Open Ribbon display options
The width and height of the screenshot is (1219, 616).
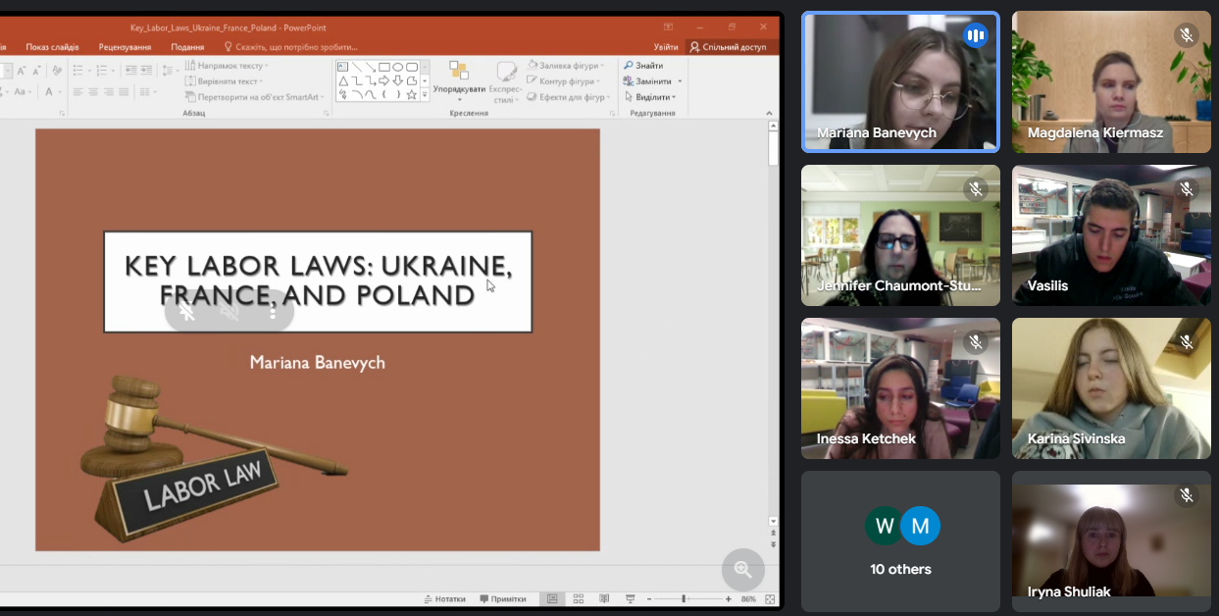pos(668,26)
